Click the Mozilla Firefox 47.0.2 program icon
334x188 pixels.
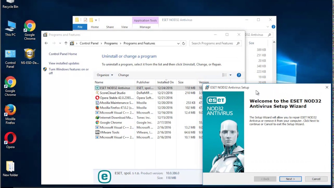coord(97,108)
